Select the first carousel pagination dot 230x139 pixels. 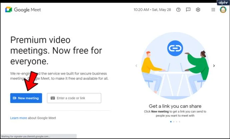[171, 122]
